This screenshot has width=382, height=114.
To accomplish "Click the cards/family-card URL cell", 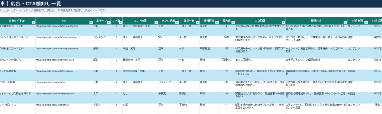I will (64, 64).
